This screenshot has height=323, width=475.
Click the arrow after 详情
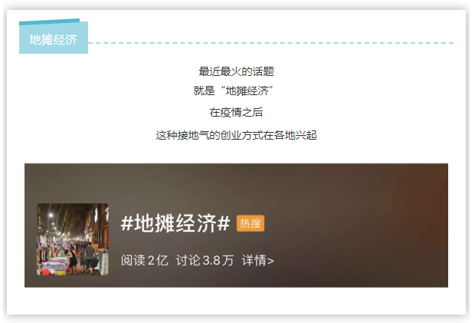pos(270,261)
